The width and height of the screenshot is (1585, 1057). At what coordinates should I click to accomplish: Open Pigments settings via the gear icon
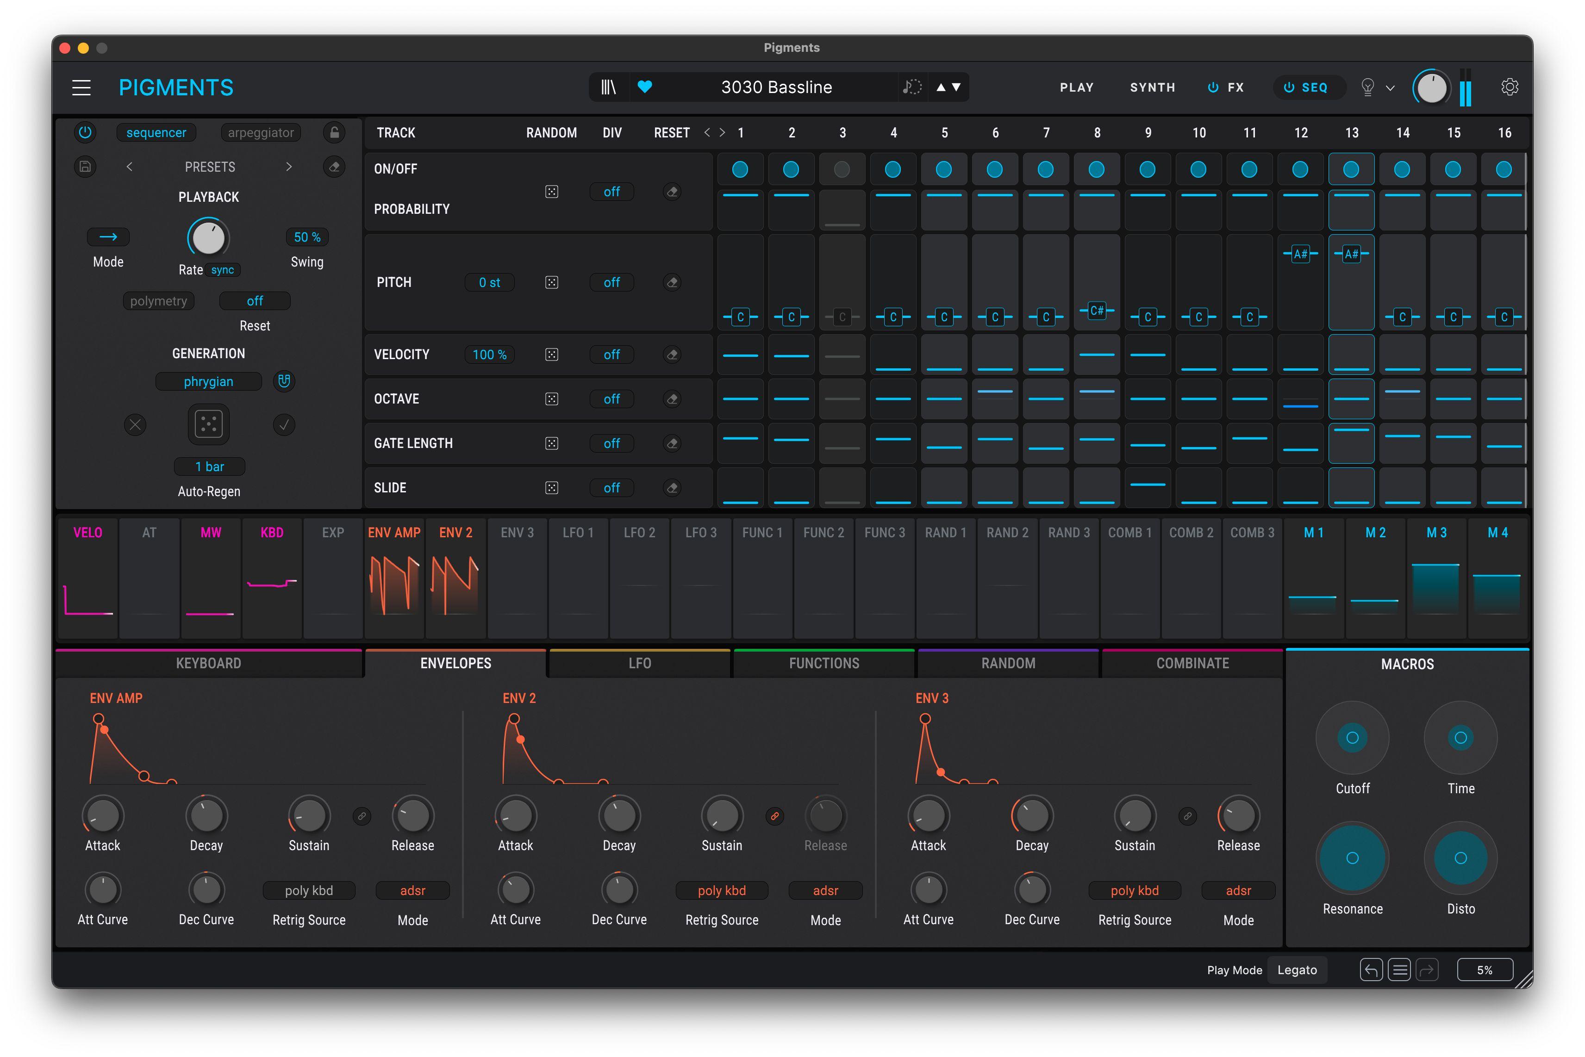pyautogui.click(x=1510, y=86)
